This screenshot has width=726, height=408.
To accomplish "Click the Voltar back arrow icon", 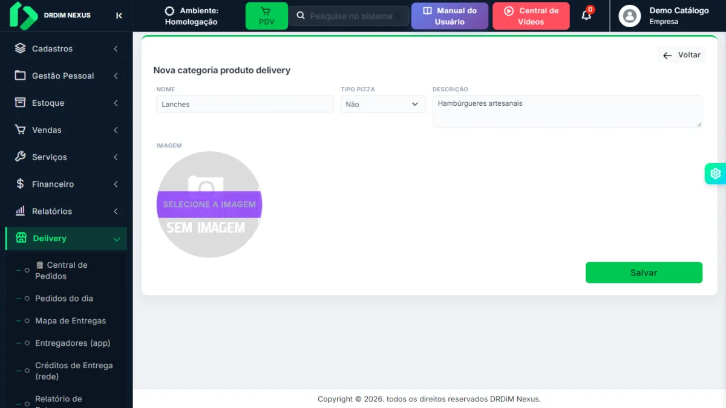I will [x=667, y=56].
